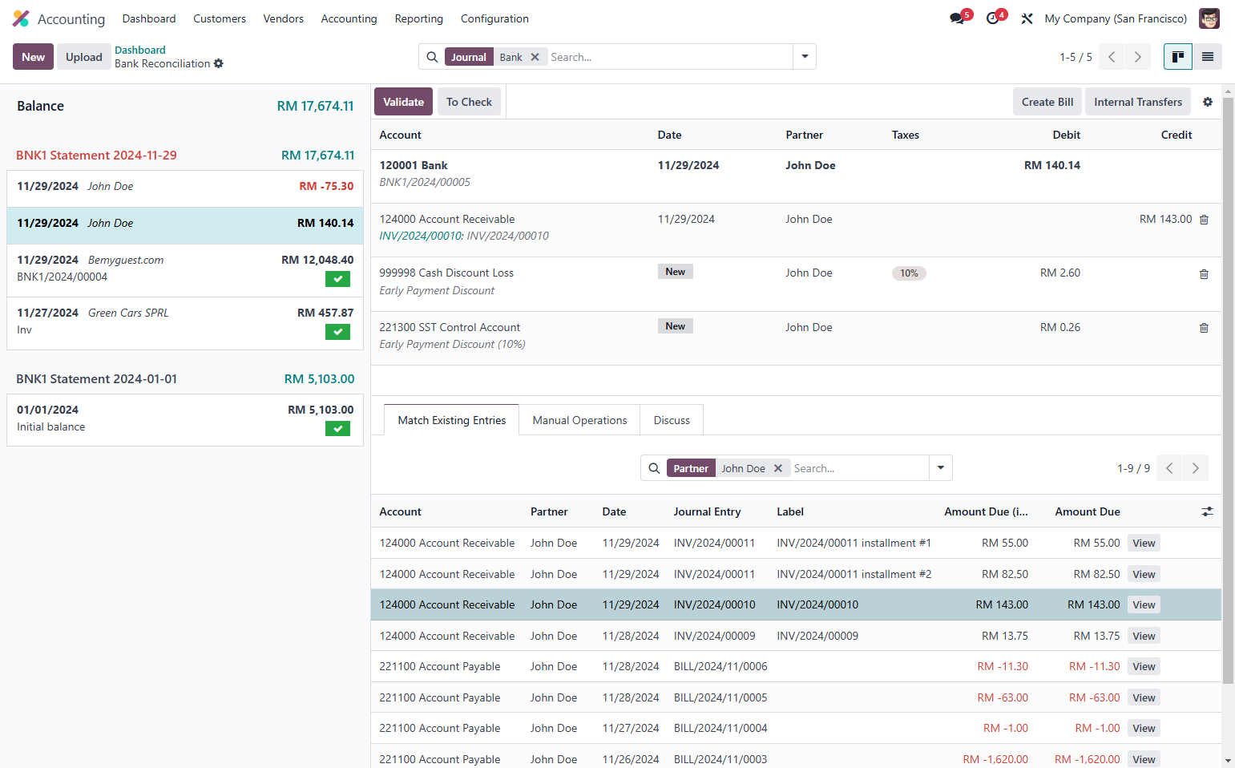The width and height of the screenshot is (1235, 768).
Task: Click the Upload button
Action: (84, 57)
